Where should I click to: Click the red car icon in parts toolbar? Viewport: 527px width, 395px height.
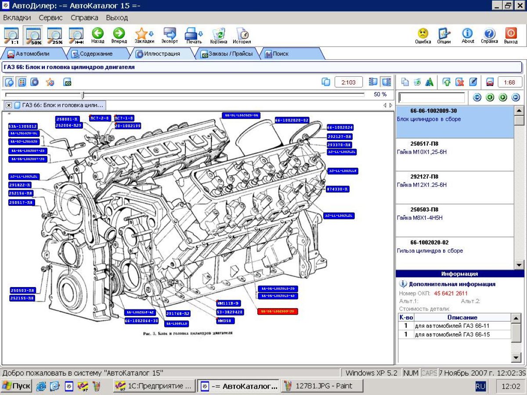(490, 82)
